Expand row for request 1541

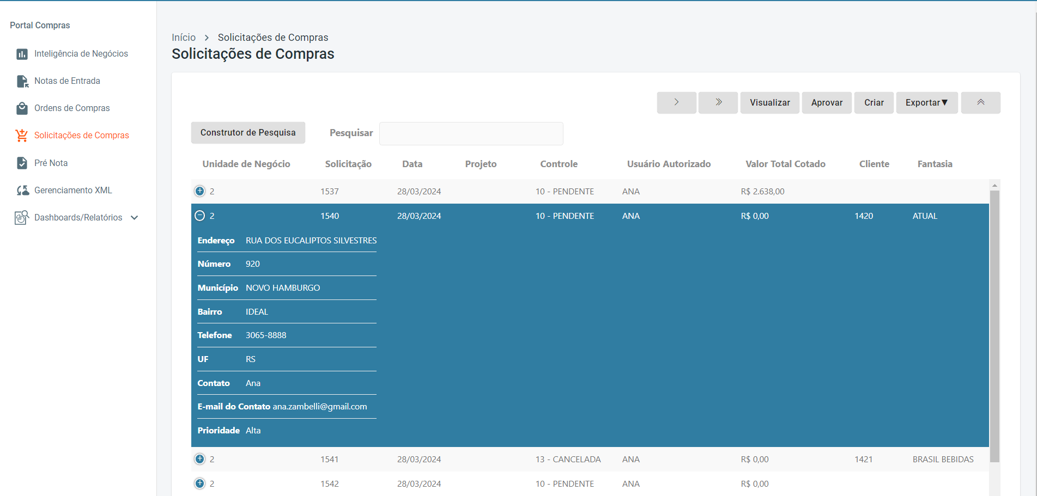(x=200, y=459)
